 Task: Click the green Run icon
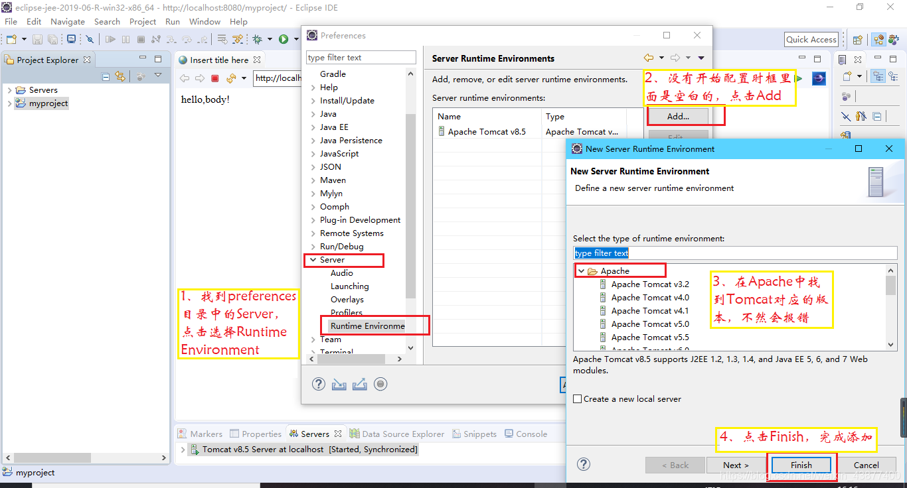[x=284, y=39]
